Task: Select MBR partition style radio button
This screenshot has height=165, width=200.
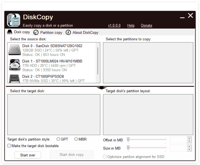Action: (x=76, y=139)
